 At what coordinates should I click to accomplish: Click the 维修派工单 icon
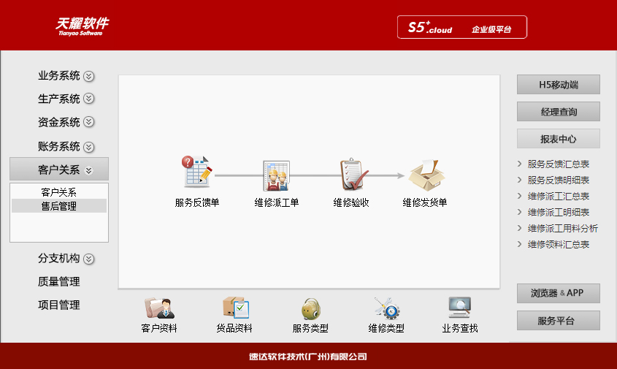point(276,176)
